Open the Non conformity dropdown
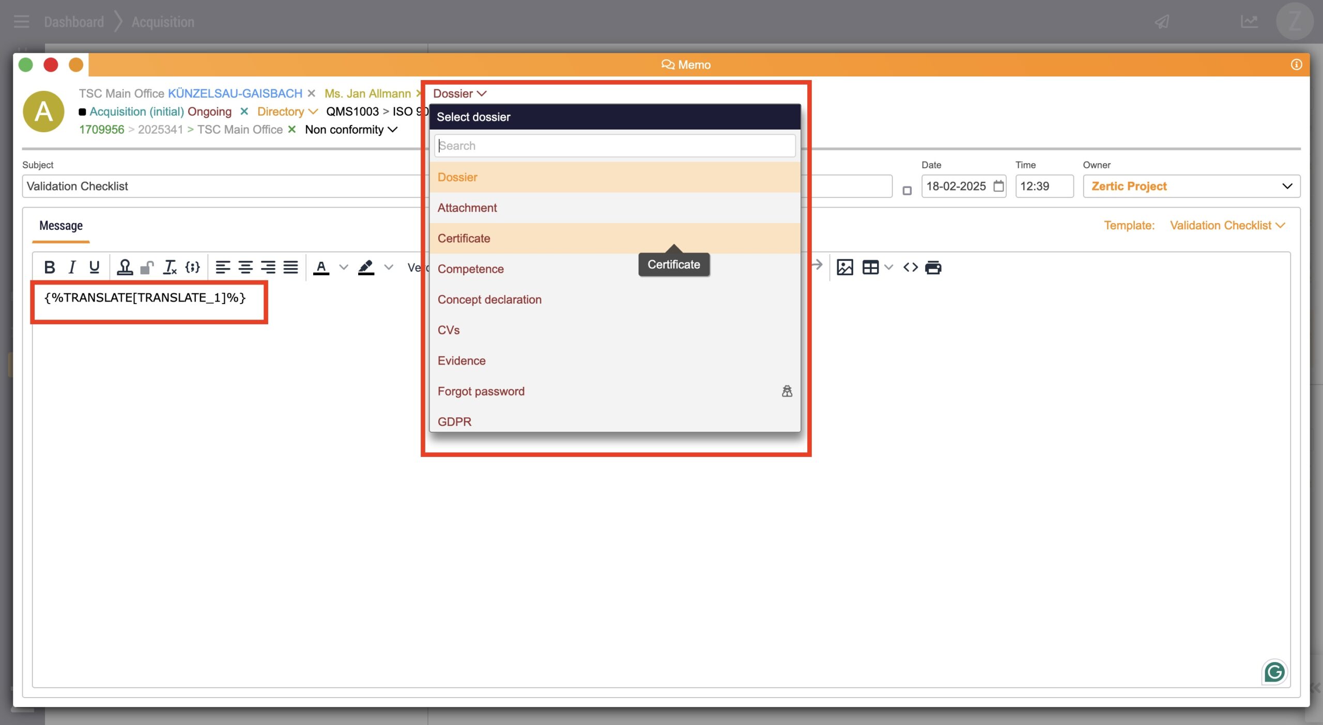The width and height of the screenshot is (1323, 725). pos(351,130)
